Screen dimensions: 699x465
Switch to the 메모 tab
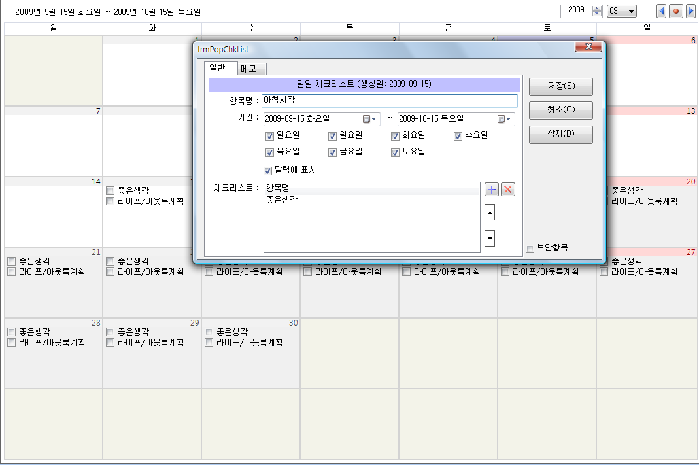click(x=252, y=69)
